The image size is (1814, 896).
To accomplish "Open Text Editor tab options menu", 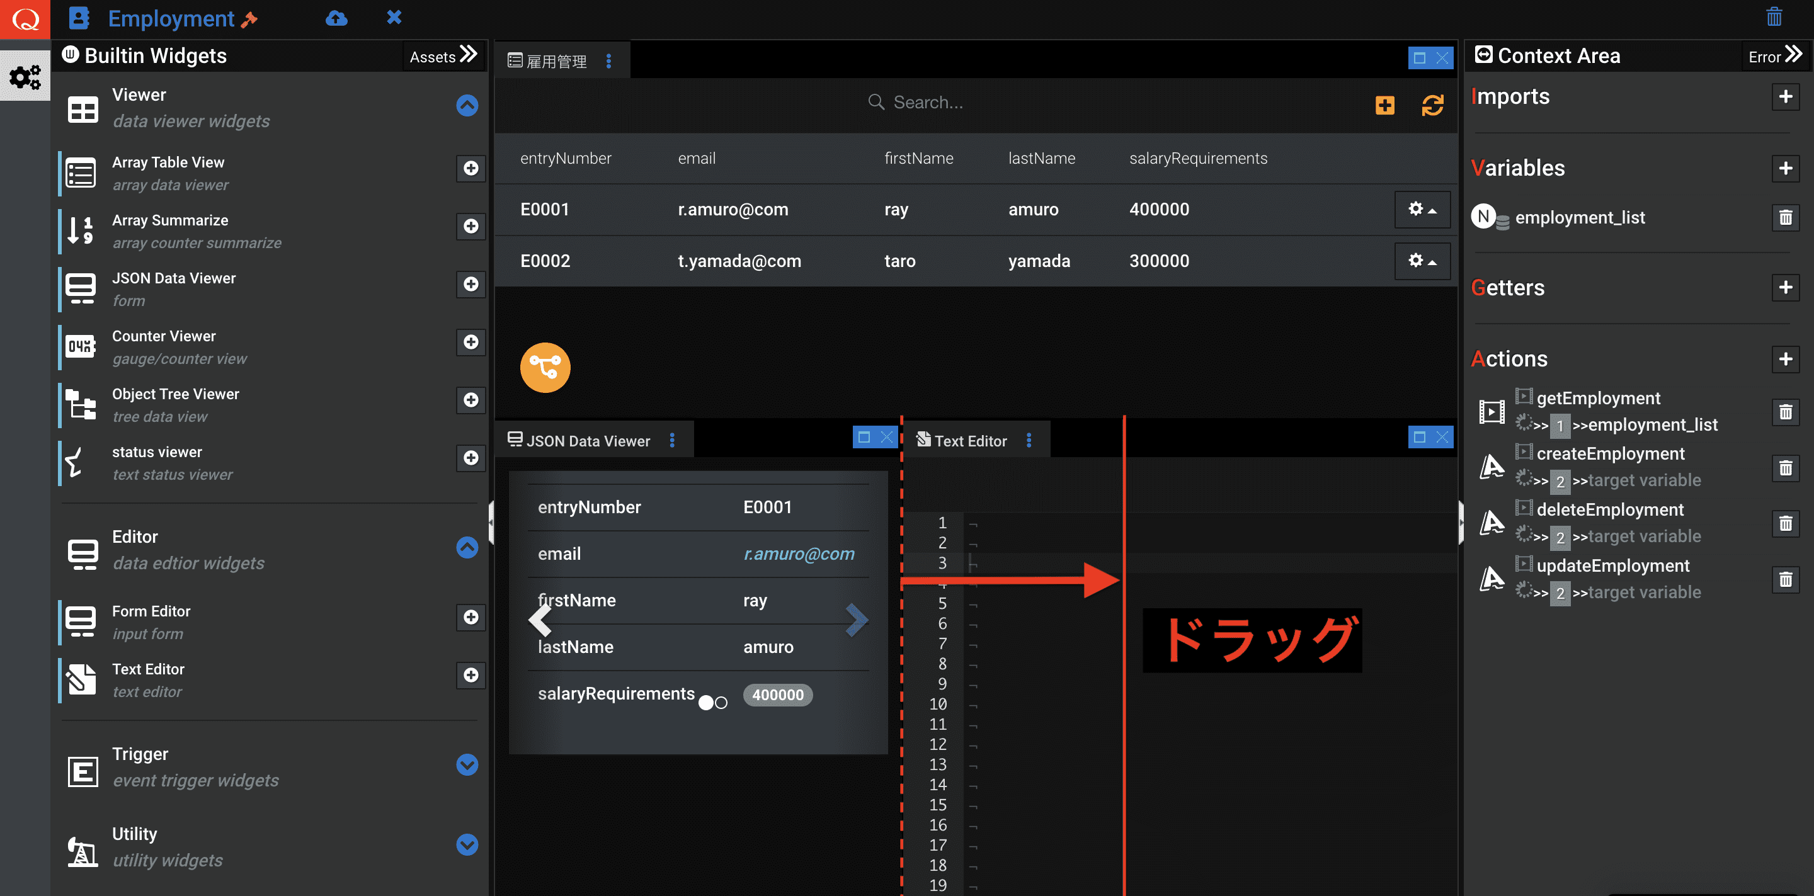I will 1029,441.
